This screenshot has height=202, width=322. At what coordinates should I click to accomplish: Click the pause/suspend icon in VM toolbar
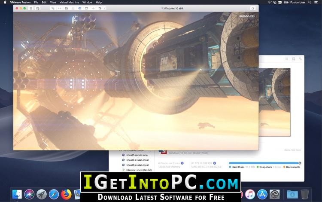pos(31,8)
